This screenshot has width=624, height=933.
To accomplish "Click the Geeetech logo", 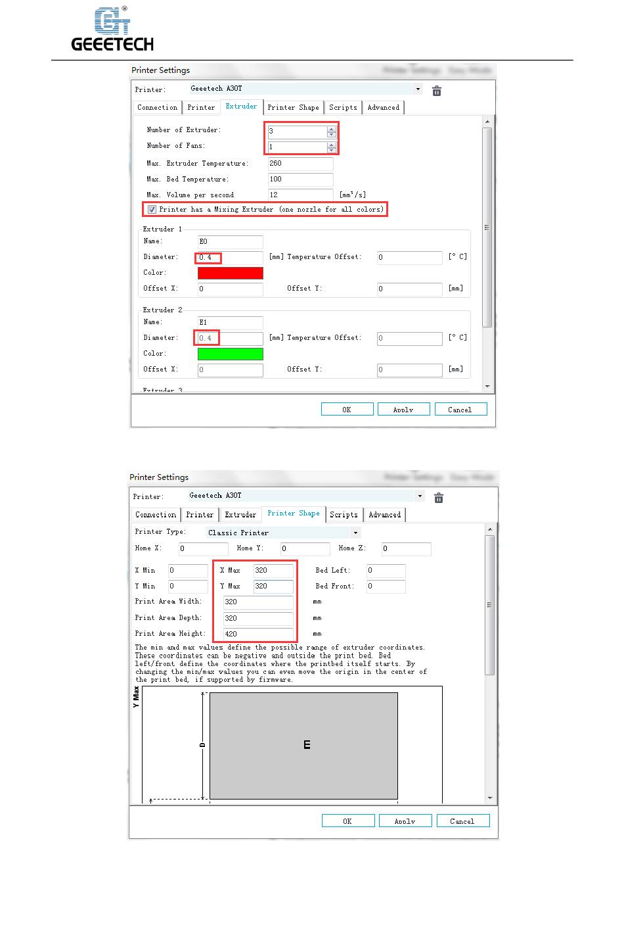I will (112, 30).
